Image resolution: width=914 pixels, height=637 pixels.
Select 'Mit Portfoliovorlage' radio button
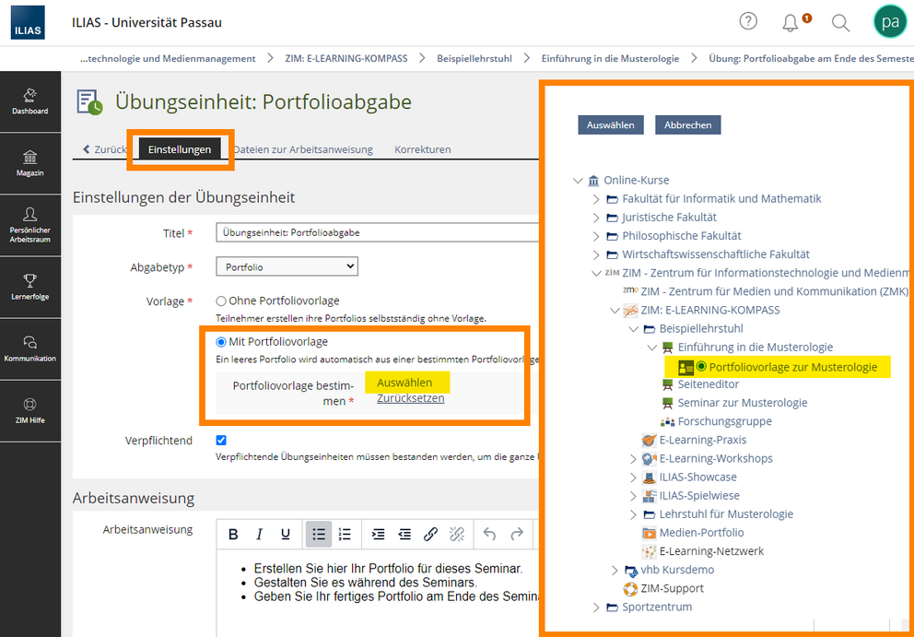coord(221,342)
